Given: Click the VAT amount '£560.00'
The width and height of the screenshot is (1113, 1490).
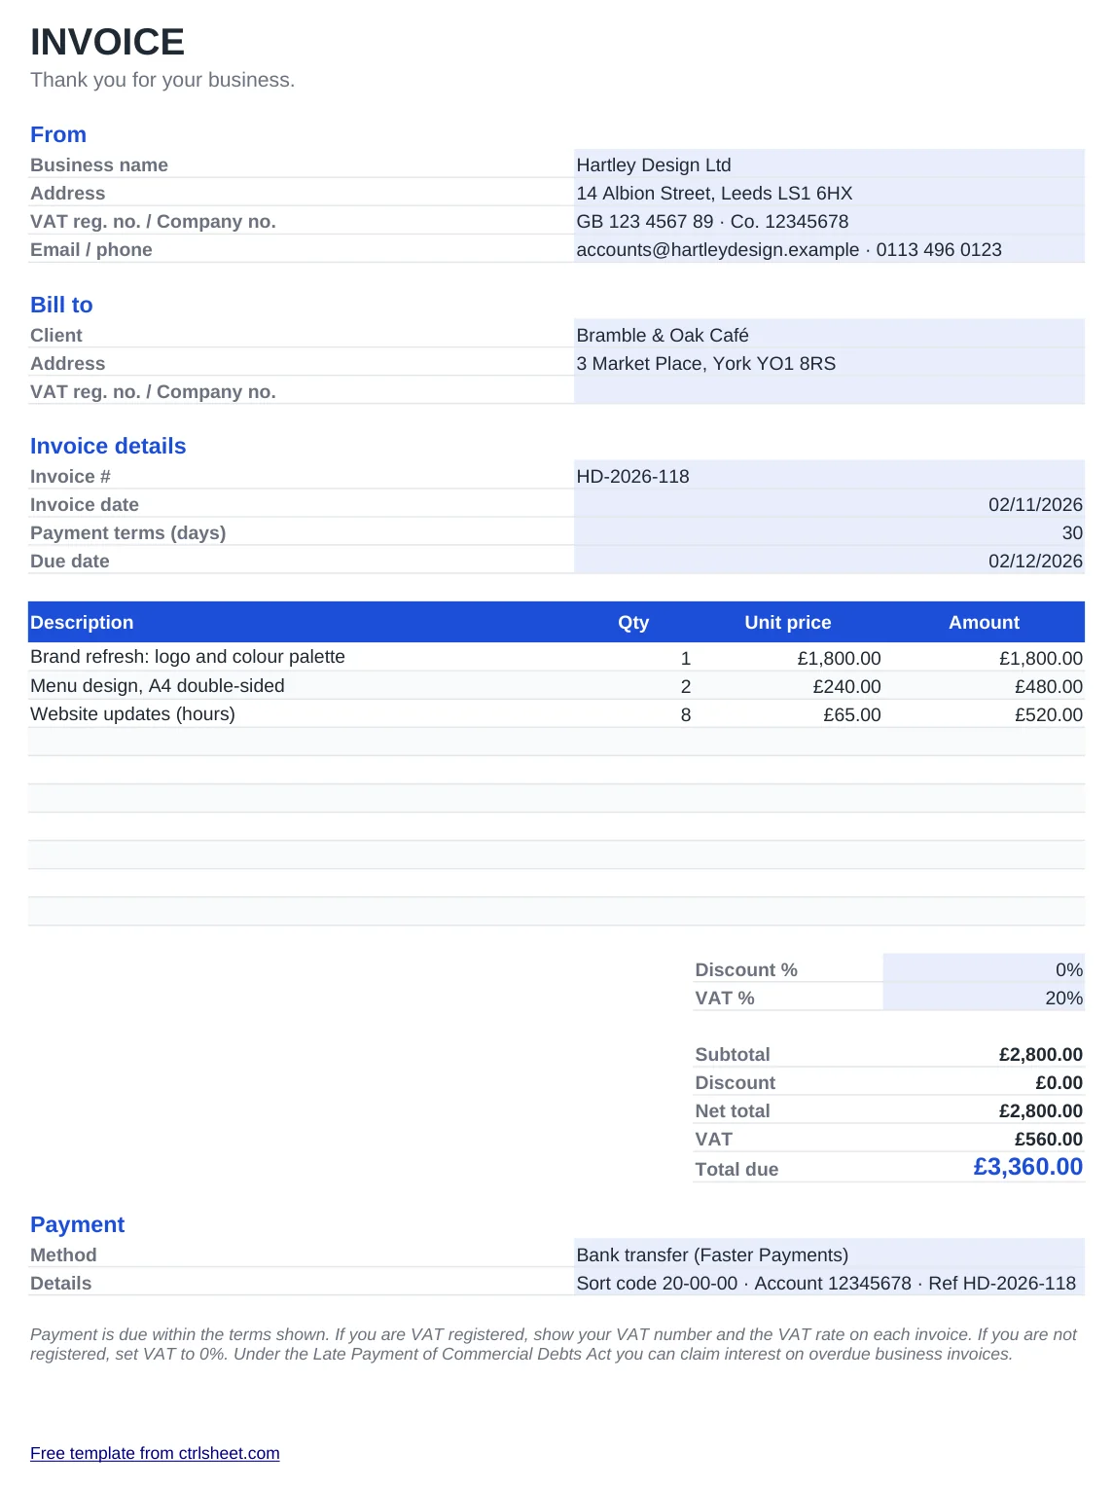Looking at the screenshot, I should [x=1048, y=1139].
